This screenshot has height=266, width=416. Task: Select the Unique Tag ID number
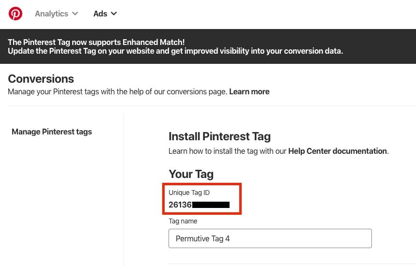(x=199, y=205)
